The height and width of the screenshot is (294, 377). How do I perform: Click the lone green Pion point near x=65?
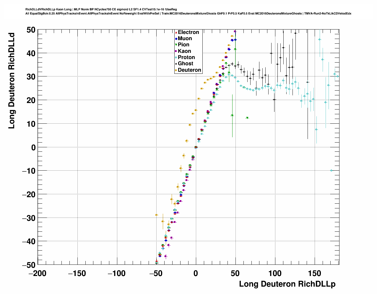247,118
